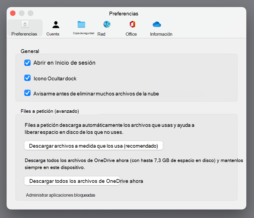
Task: Switch to the Copia de seguridad label
Action: click(83, 33)
